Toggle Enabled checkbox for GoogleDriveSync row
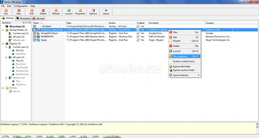This screenshot has width=259, height=138. [x=138, y=33]
